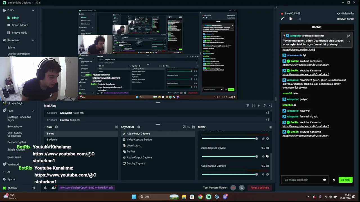Screen dimensions: 360x202
Task: Open Ultra'ya Geçin upgrade option
Action: (13, 103)
